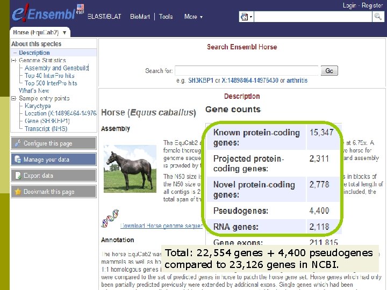The height and width of the screenshot is (290, 387).
Task: Collapse the Sample entry points tree node
Action: pyautogui.click(x=13, y=98)
